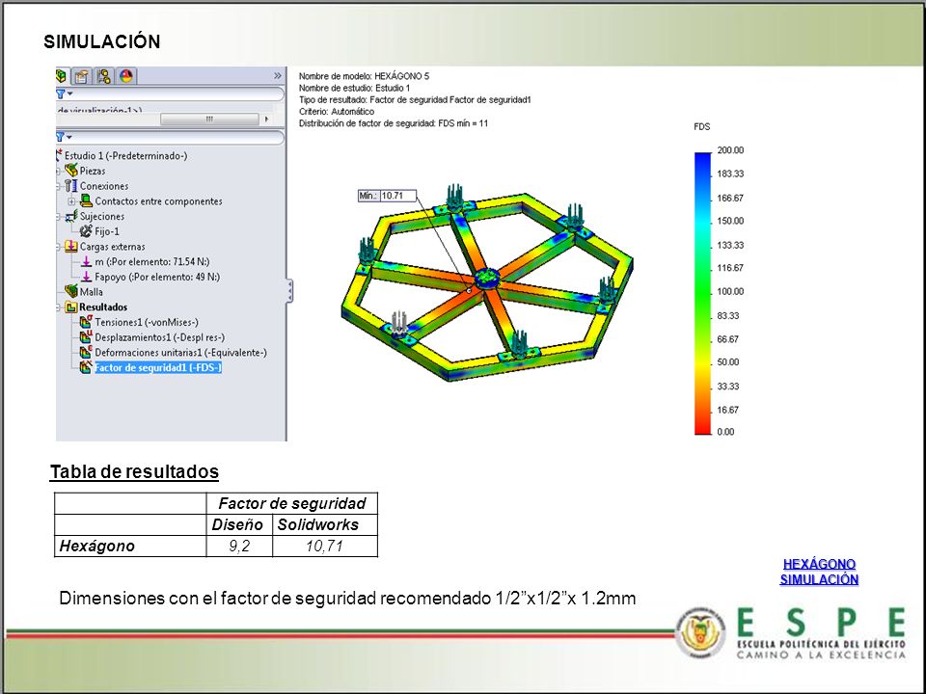Click the Diseño value 9,2 cell
The height and width of the screenshot is (694, 926).
click(239, 547)
